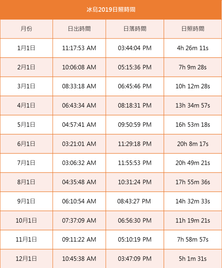Select the 日落時間 column header

click(135, 29)
